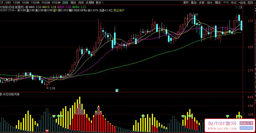This screenshot has height=133, width=256.
Task: Select the 30分钟 period tab
Action: tap(46, 3)
